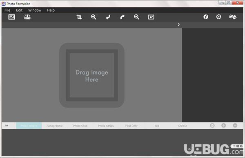Viewport: 245px width, 158px height.
Task: Close the Photo Formation window
Action: pos(237,3)
